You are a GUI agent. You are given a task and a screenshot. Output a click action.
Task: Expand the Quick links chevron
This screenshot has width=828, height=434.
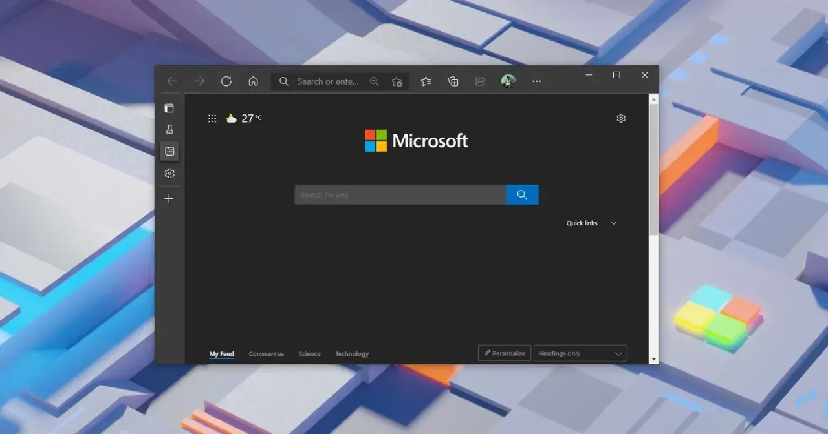pyautogui.click(x=614, y=223)
